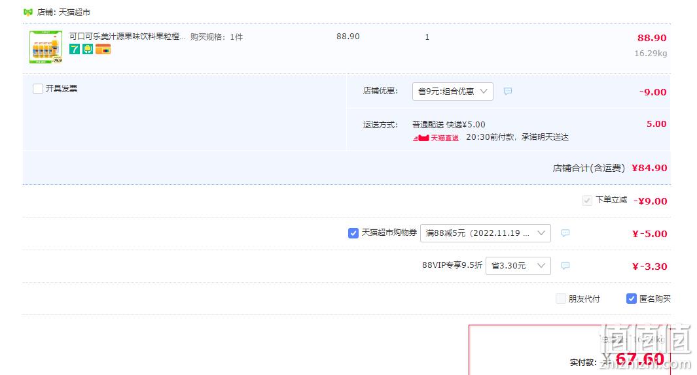Click the orange credit card badge icon
Screen dimensions: 697x375
(x=103, y=49)
